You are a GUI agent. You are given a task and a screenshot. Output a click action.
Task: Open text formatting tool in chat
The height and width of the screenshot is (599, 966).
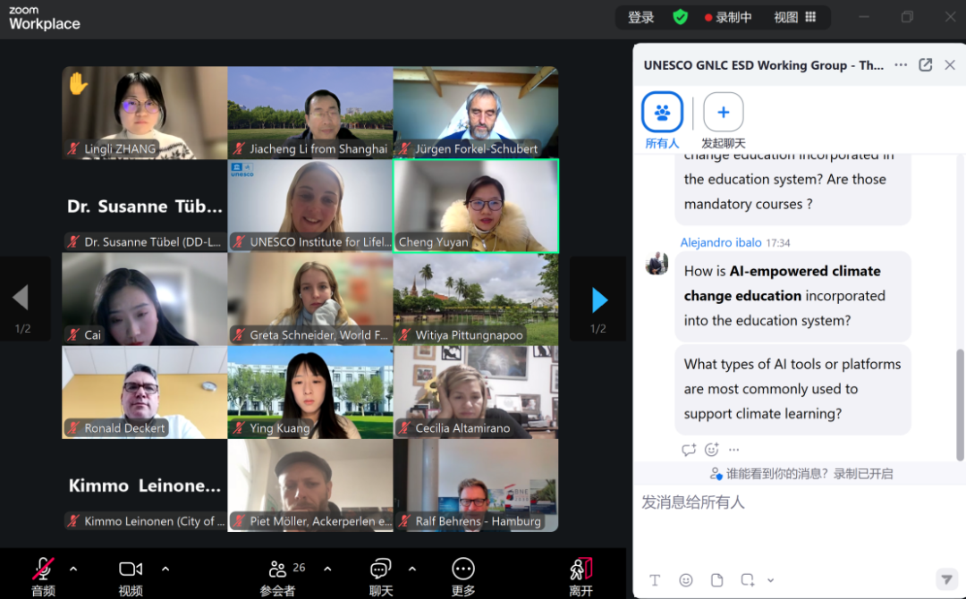tap(655, 580)
